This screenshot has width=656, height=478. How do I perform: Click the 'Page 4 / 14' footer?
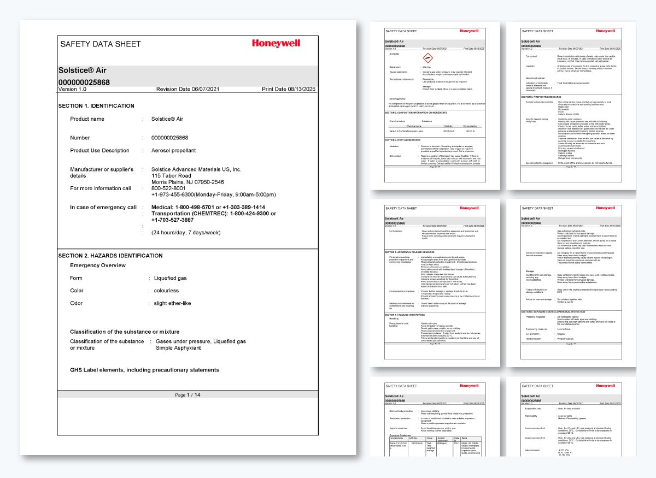435,344
